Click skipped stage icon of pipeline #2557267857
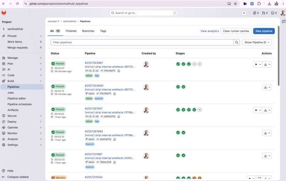The width and height of the screenshot is (286, 181). point(200,110)
